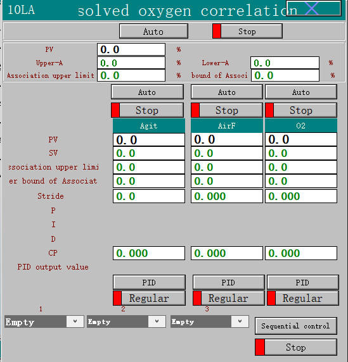Click the PID output value label
The image size is (348, 362).
tap(53, 267)
